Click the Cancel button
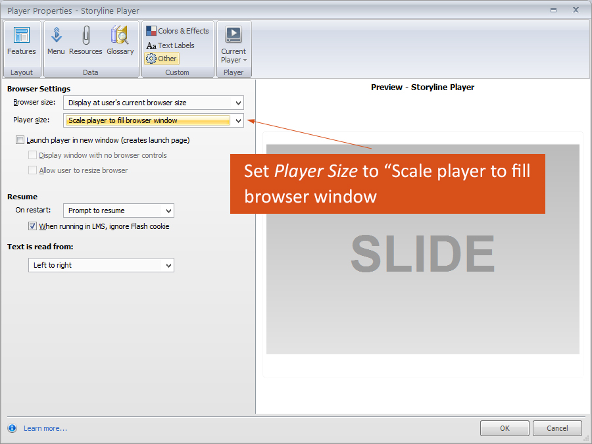Screen dimensions: 592x444 (557, 428)
